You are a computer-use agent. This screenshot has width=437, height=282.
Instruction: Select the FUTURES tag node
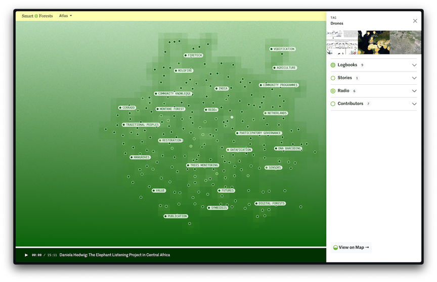pyautogui.click(x=226, y=191)
